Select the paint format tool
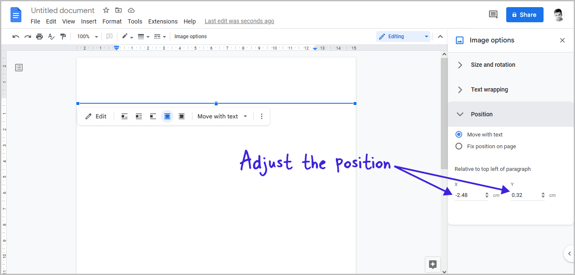575x275 pixels. [63, 37]
